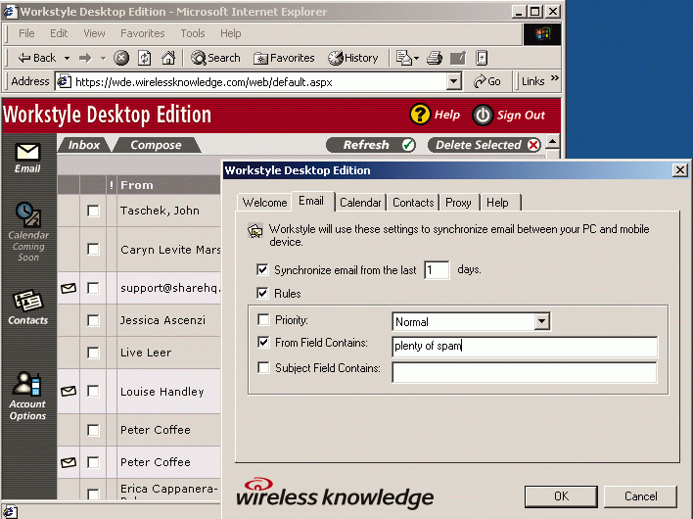This screenshot has width=693, height=519.
Task: Disable the From Field Contains checkbox
Action: tap(263, 342)
